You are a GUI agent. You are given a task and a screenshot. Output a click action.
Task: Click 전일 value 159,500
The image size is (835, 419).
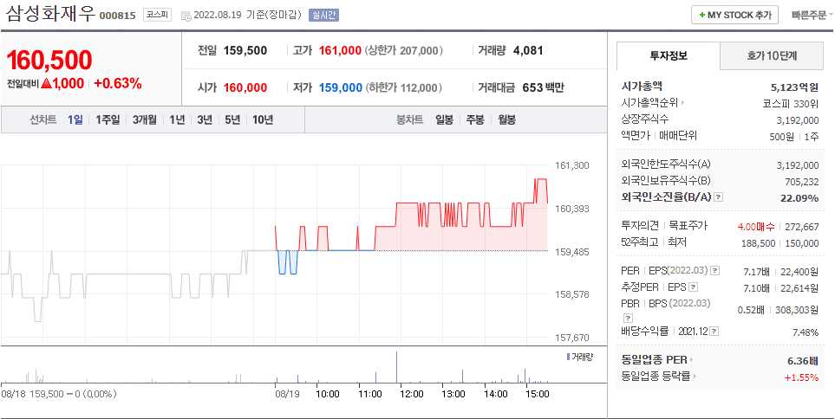[x=245, y=51]
